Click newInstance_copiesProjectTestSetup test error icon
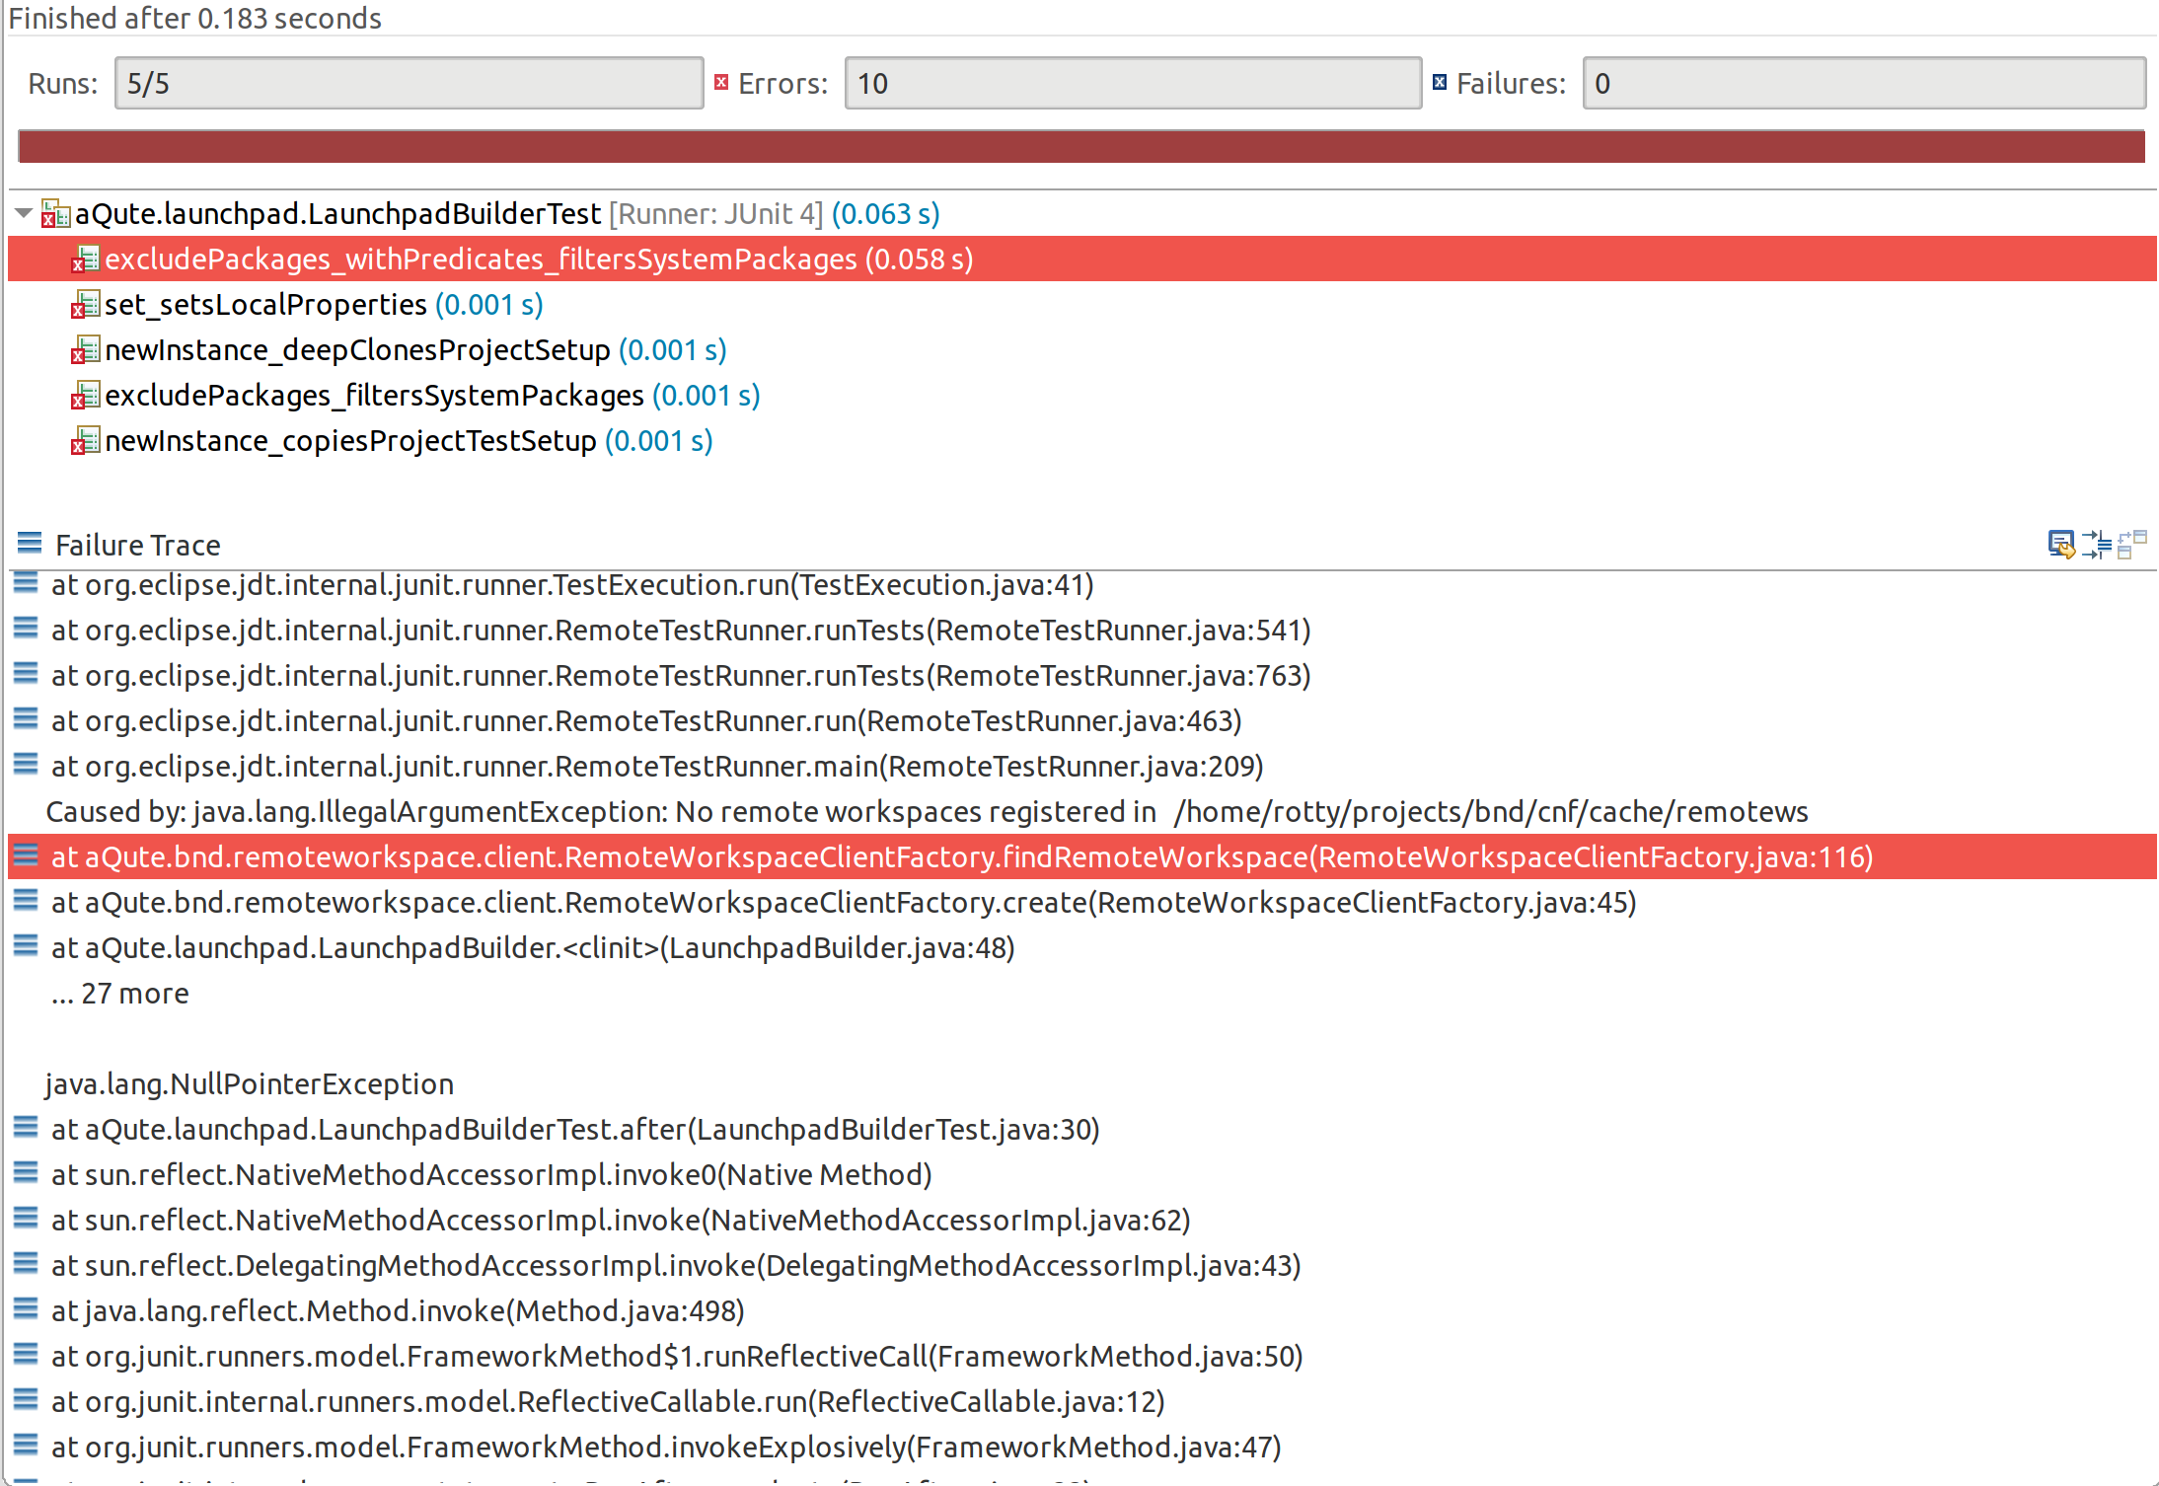 pyautogui.click(x=85, y=441)
